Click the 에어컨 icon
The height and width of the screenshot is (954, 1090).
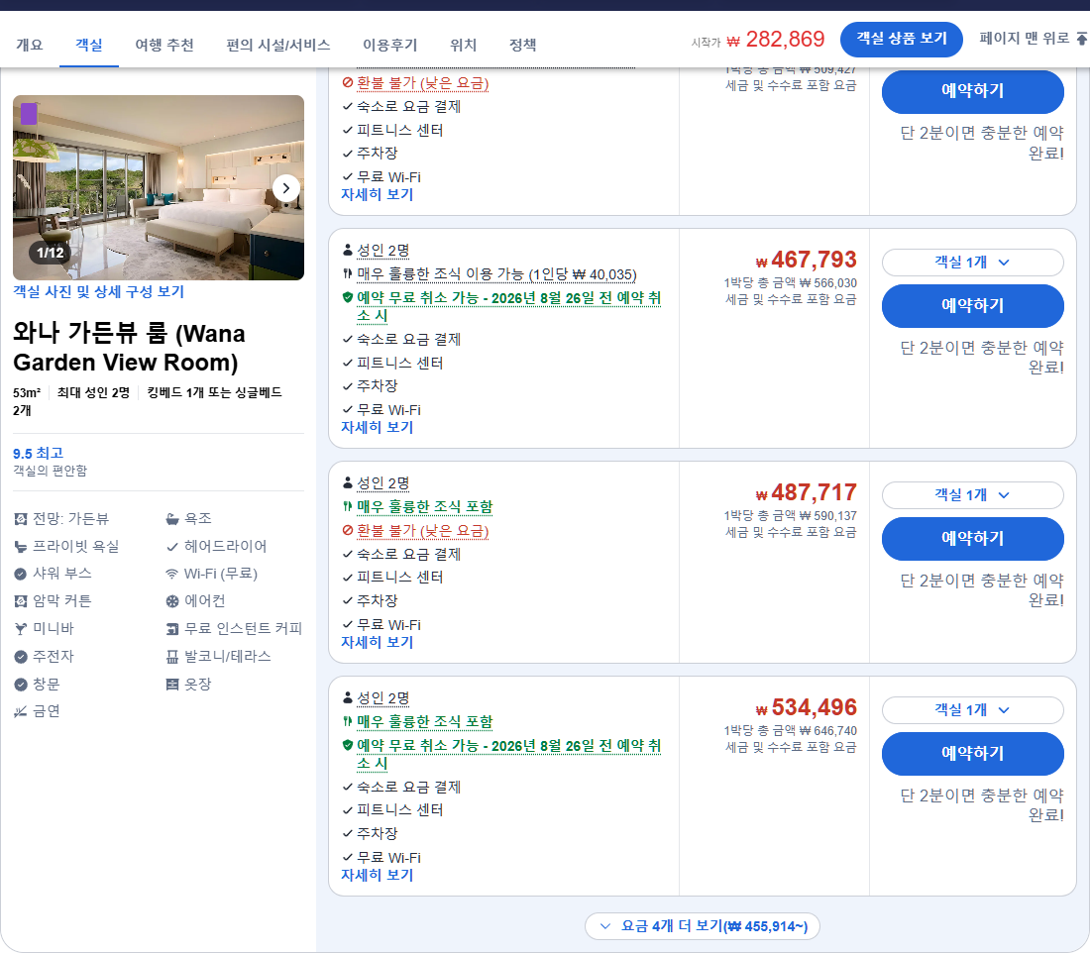coord(172,601)
